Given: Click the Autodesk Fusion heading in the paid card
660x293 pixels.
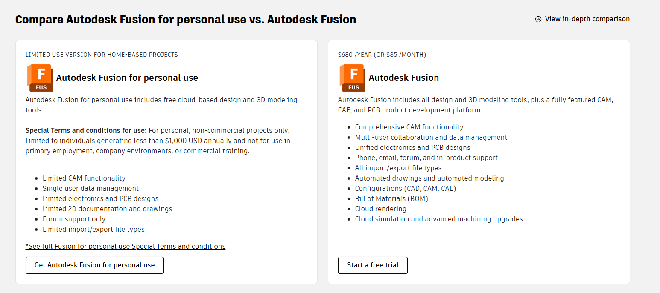Looking at the screenshot, I should [x=404, y=78].
